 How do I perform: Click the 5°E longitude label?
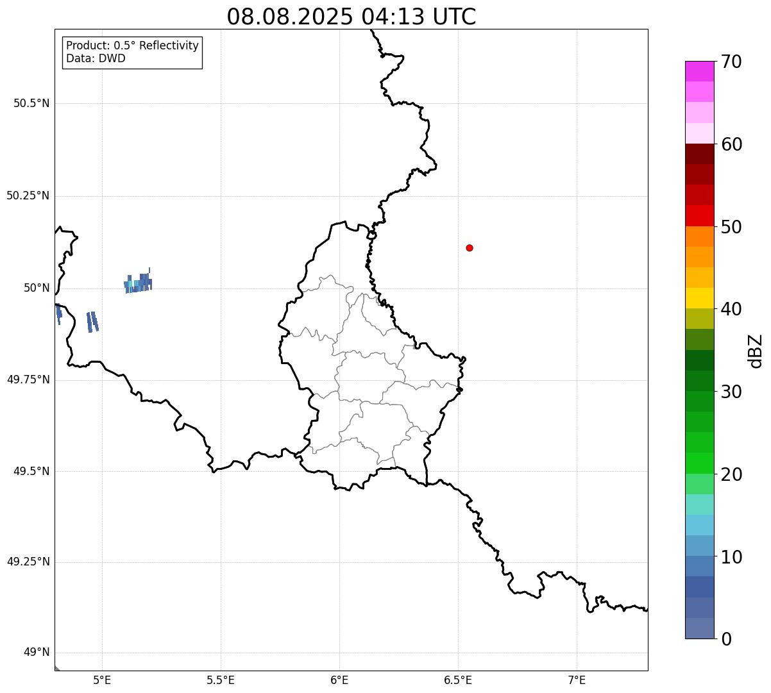102,680
